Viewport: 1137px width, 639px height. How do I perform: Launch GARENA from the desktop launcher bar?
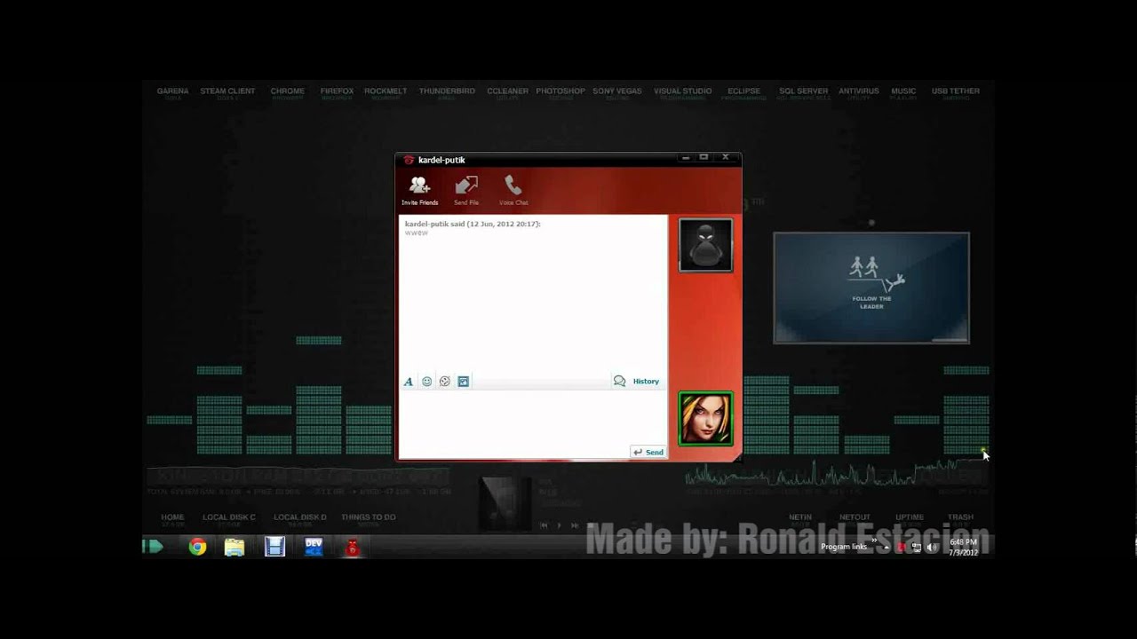click(172, 91)
